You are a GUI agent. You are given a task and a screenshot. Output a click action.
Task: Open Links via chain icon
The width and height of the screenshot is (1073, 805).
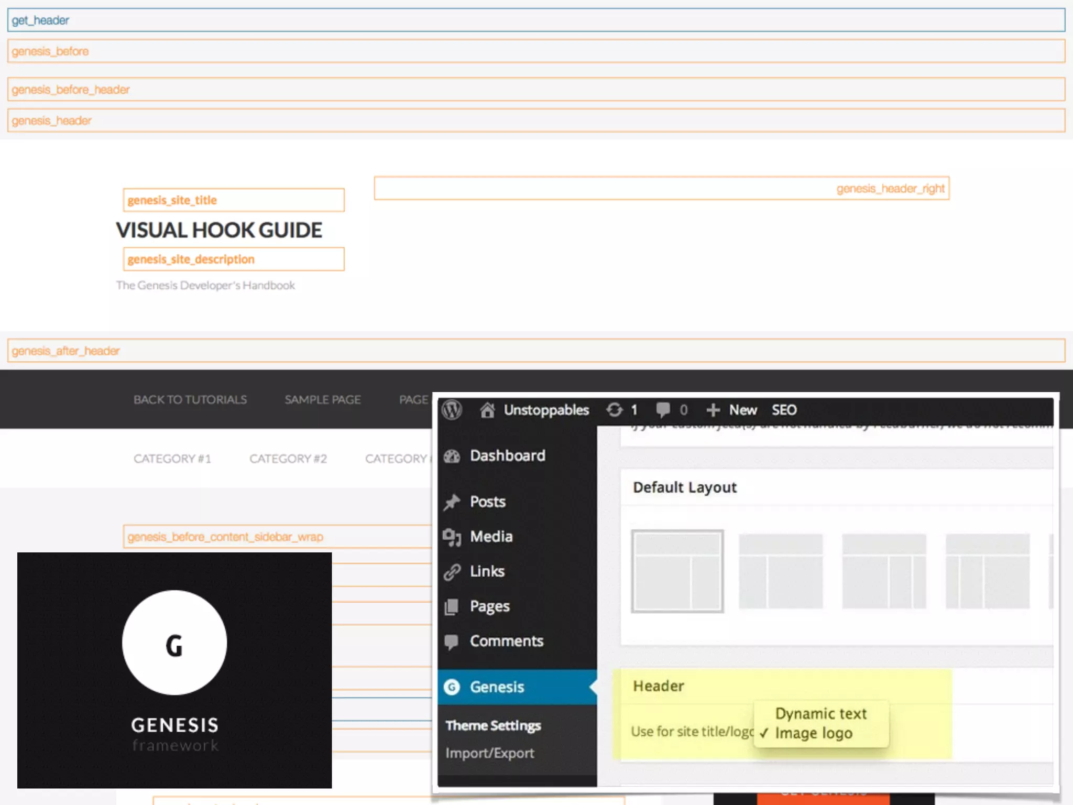(452, 572)
